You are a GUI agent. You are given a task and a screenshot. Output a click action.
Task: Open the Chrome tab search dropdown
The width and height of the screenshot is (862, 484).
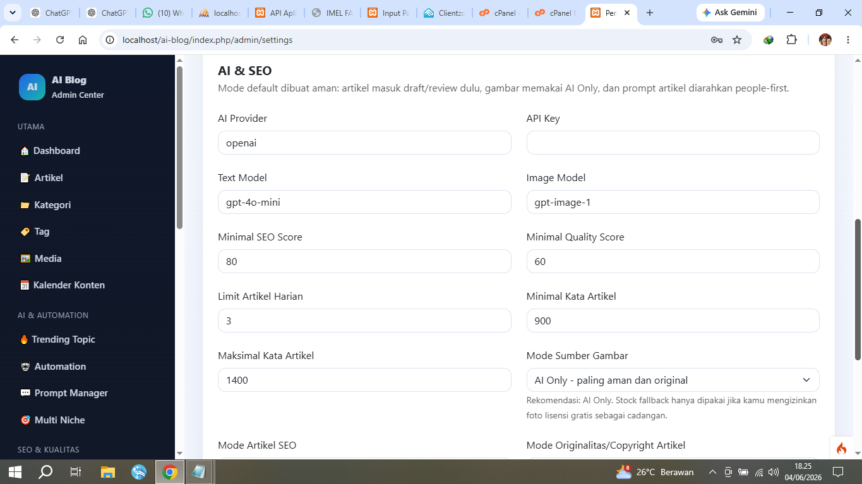[x=13, y=13]
